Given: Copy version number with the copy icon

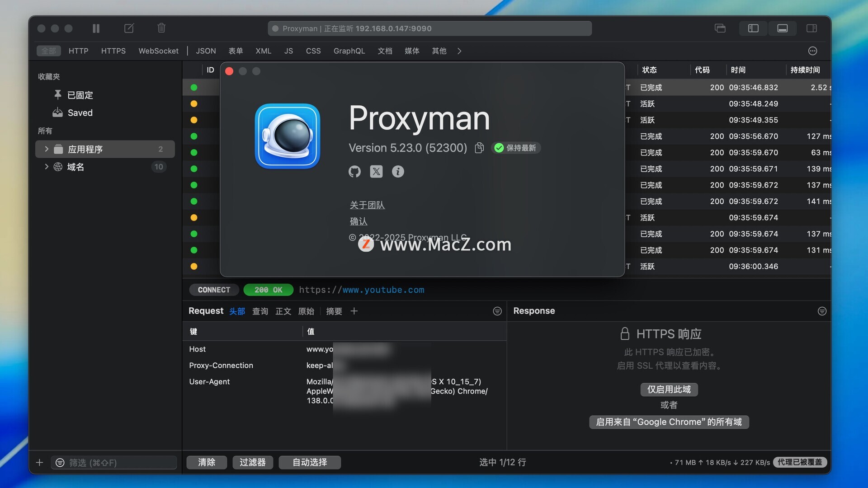Looking at the screenshot, I should 479,148.
